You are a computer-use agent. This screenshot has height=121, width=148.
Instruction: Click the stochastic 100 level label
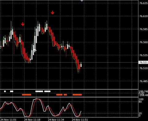pyautogui.click(x=141, y=99)
